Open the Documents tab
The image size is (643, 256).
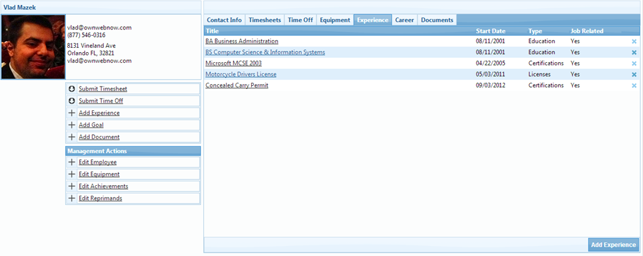coord(437,20)
